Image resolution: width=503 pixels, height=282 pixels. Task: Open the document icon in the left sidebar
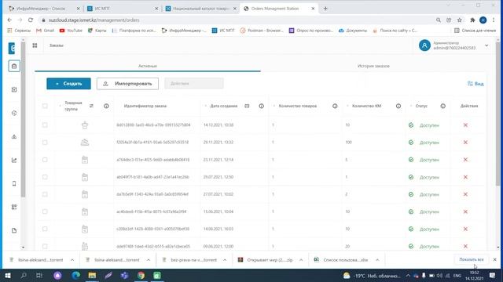point(14,230)
